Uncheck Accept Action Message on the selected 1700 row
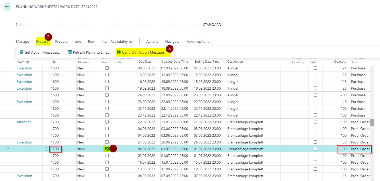This screenshot has height=181, width=380. [x=107, y=149]
